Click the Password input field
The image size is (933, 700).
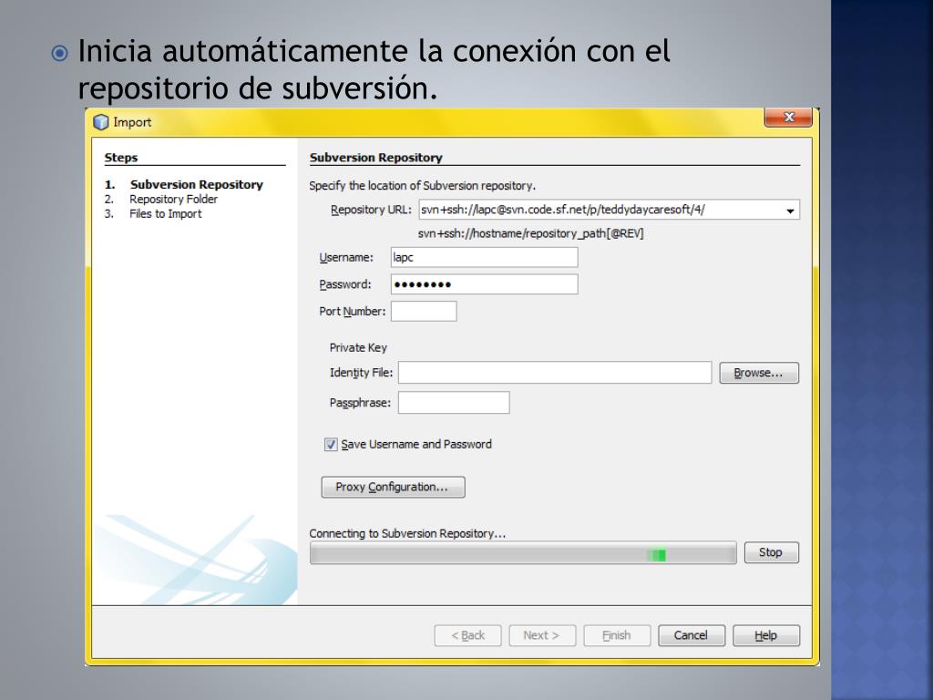(x=485, y=284)
